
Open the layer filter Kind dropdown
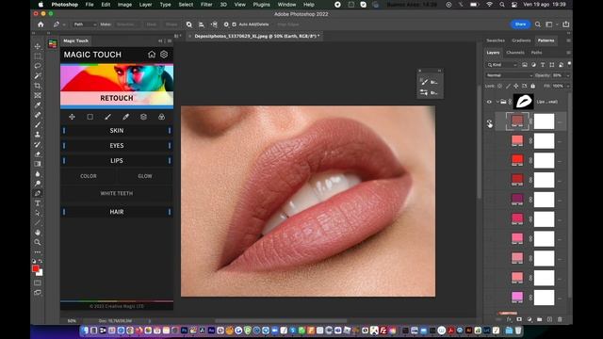502,65
